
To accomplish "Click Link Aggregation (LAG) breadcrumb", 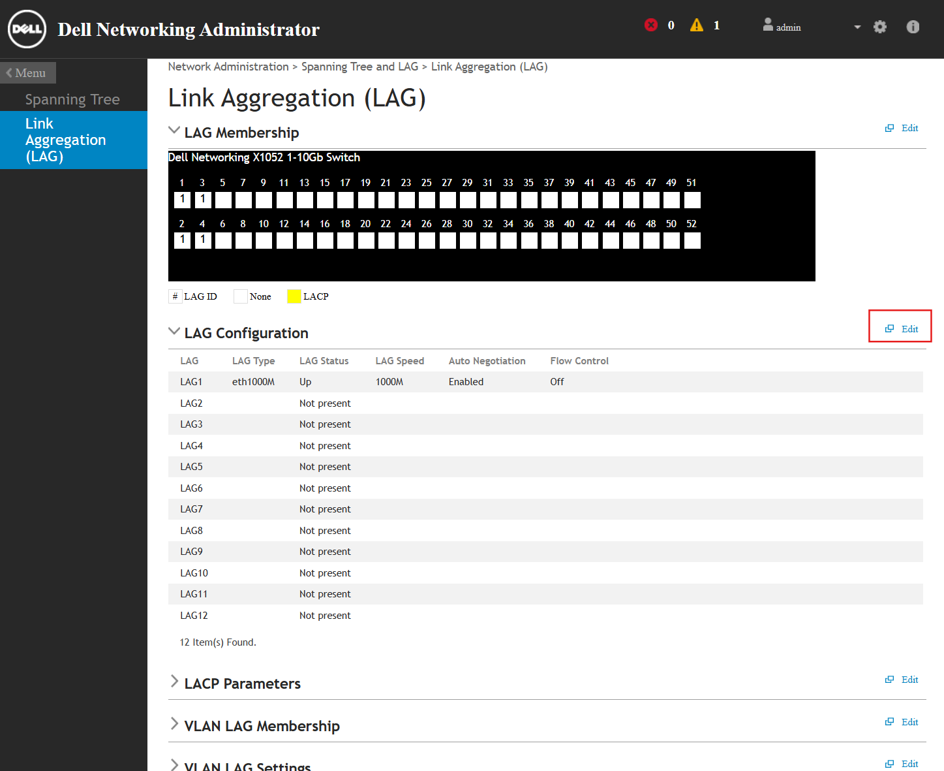I will [489, 67].
